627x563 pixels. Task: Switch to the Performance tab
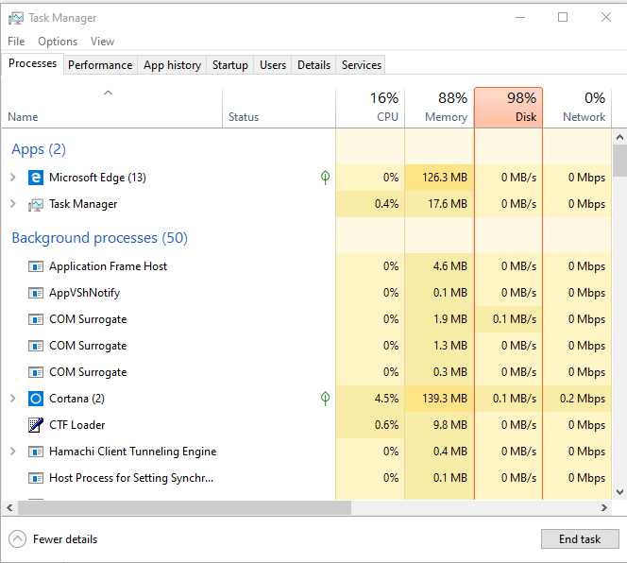click(x=100, y=65)
